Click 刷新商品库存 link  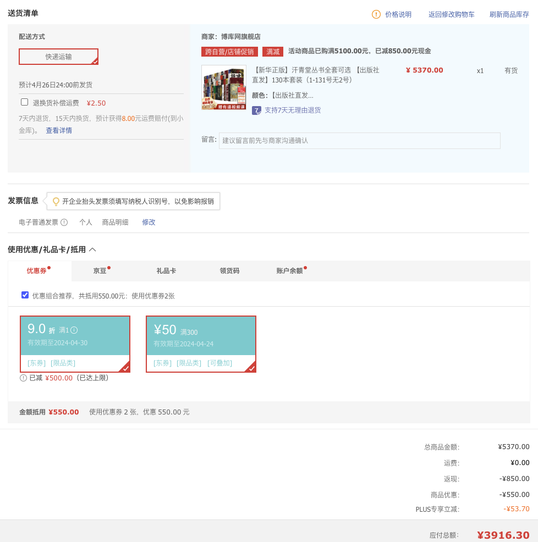click(509, 14)
